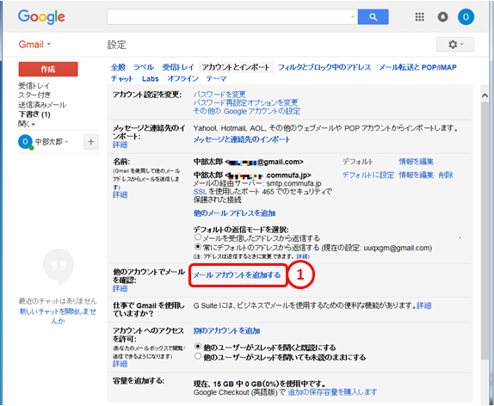Click 情報を編集 for the gmail.com address
Image resolution: width=494 pixels, height=406 pixels.
[417, 162]
